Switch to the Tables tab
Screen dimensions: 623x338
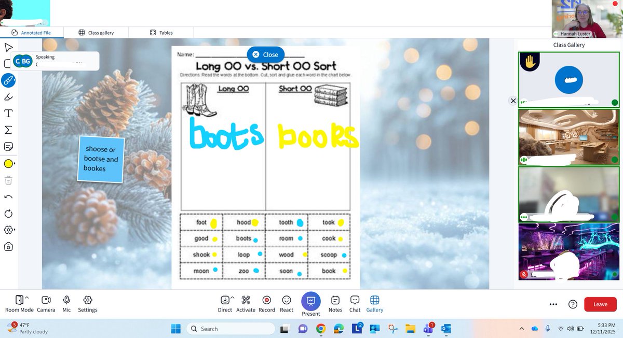(x=161, y=33)
